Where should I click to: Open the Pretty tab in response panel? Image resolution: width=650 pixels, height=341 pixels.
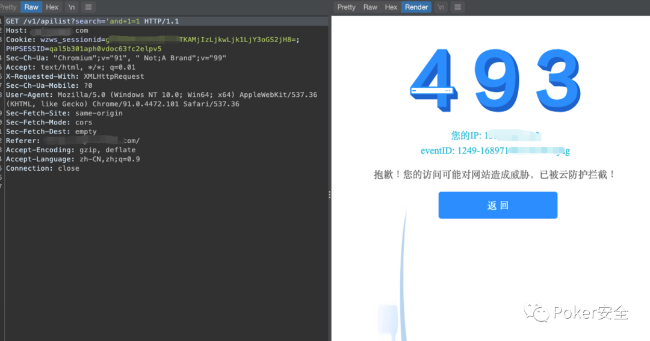tap(347, 7)
